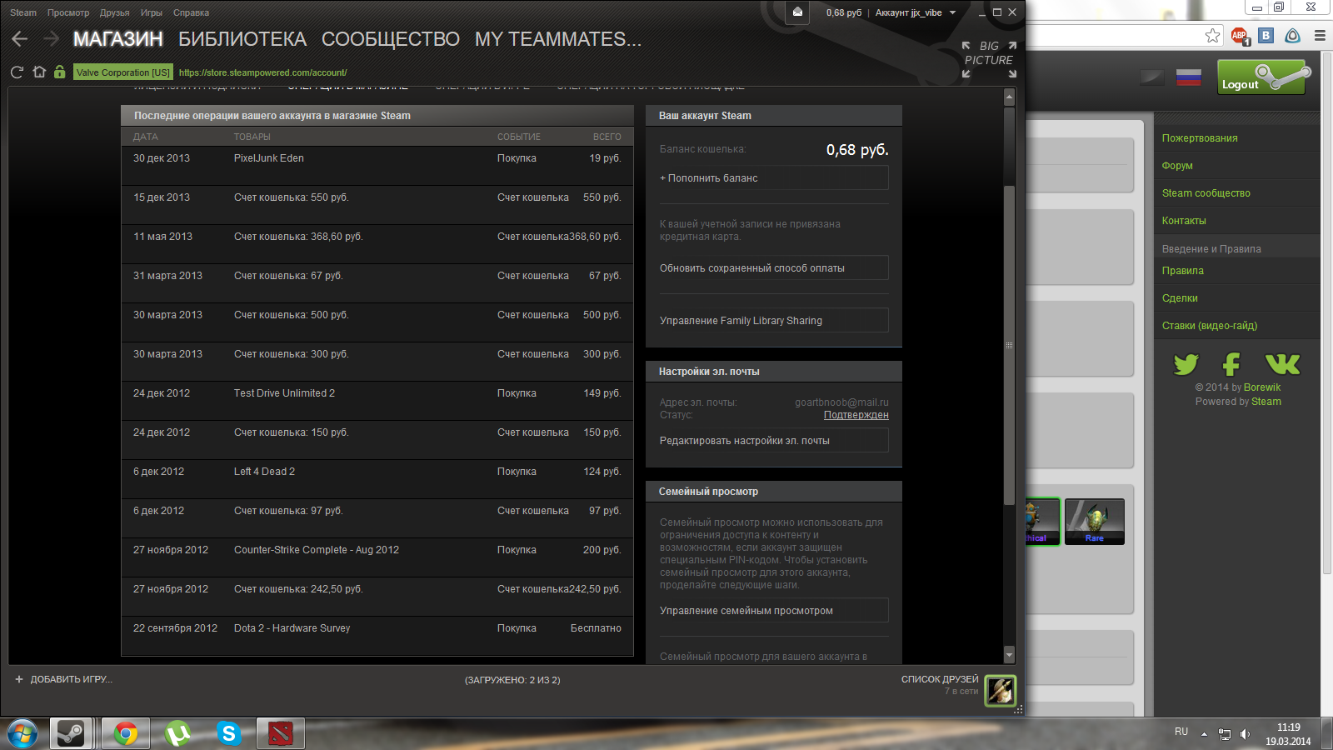
Task: Open uTorrent from the taskbar
Action: click(x=177, y=733)
